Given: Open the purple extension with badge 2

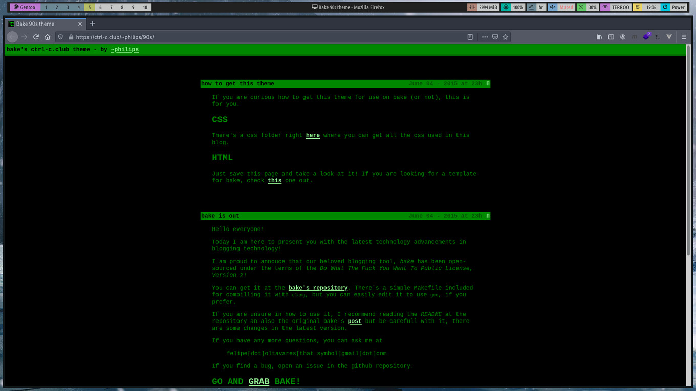Looking at the screenshot, I should (x=646, y=36).
